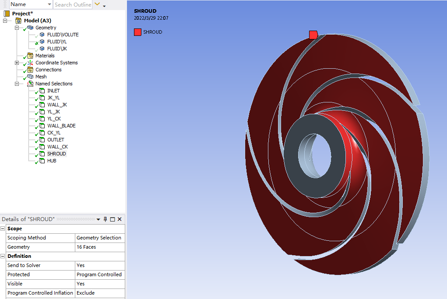447x299 pixels.
Task: Open the Name filter dropdown
Action: point(49,4)
